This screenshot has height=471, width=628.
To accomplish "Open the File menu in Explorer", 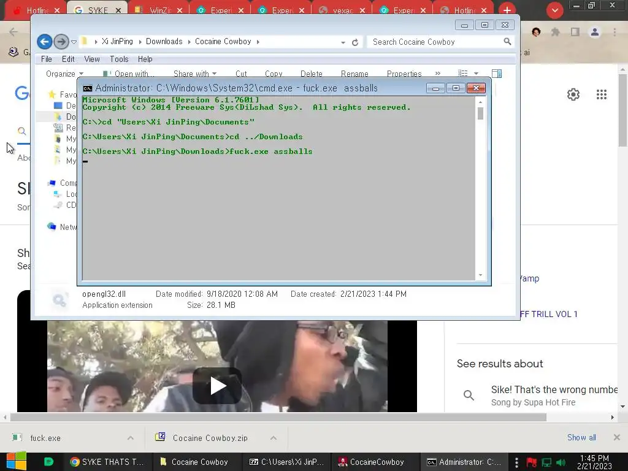I will coord(47,59).
